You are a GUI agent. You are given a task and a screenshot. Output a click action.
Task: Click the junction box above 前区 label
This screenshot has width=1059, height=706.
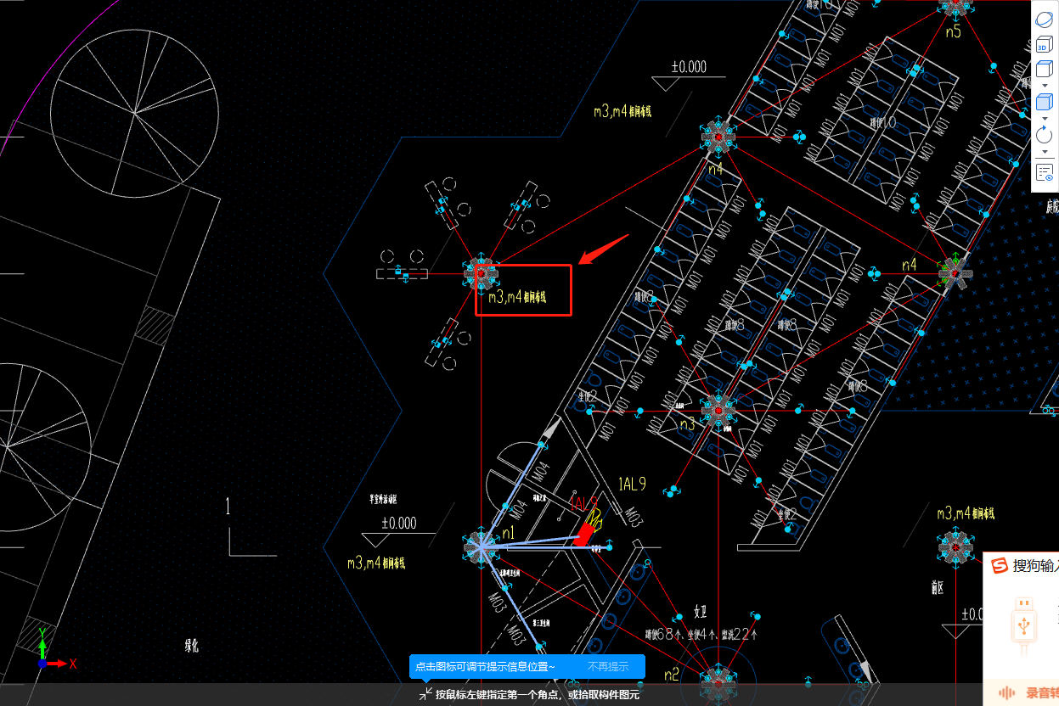[x=955, y=548]
